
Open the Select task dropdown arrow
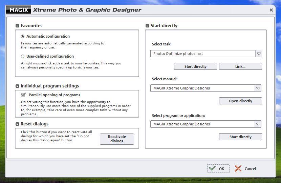click(259, 54)
